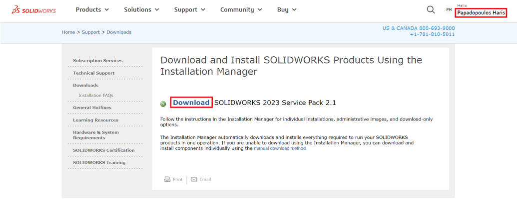Go to Home in the breadcrumb
Screen dimensions: 517x222
pyautogui.click(x=68, y=32)
